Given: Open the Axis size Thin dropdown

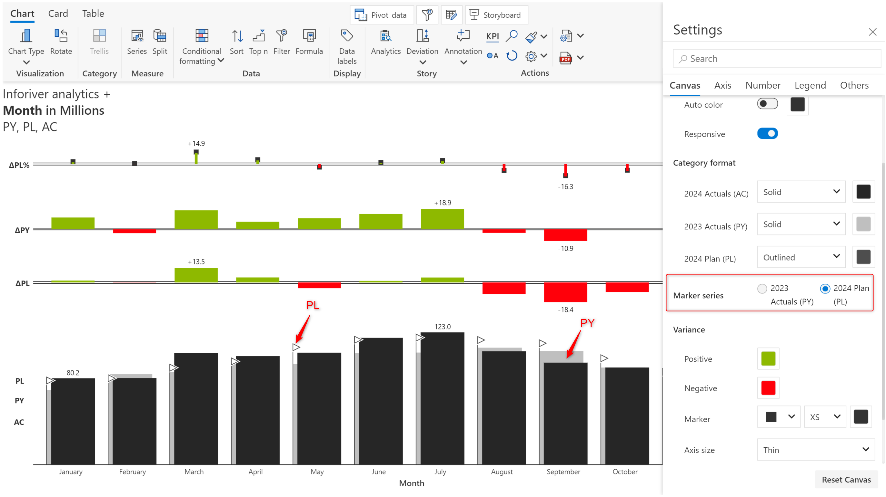Looking at the screenshot, I should (x=815, y=450).
